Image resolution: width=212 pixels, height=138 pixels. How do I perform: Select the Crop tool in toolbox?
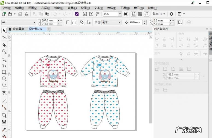tap(4, 45)
